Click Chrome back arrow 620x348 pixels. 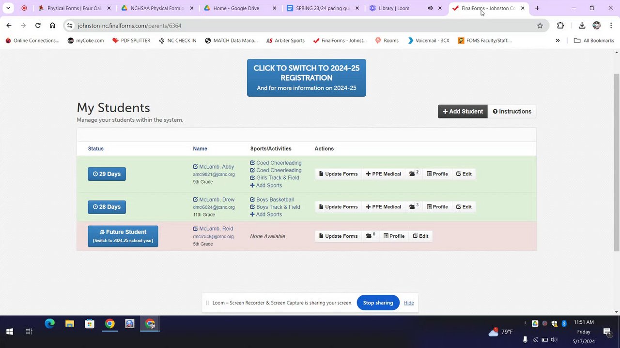coord(9,26)
